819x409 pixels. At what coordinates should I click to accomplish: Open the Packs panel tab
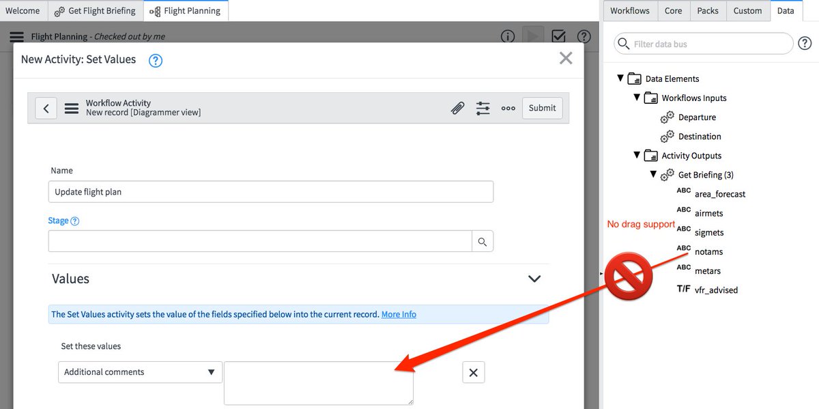coord(708,10)
